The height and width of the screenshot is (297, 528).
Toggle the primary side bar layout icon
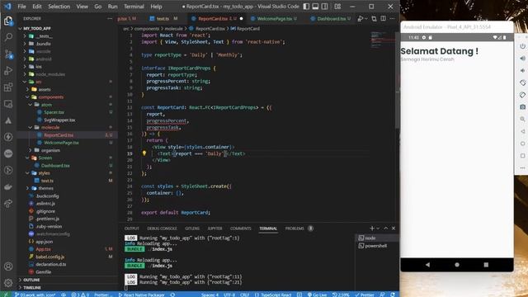click(x=306, y=7)
